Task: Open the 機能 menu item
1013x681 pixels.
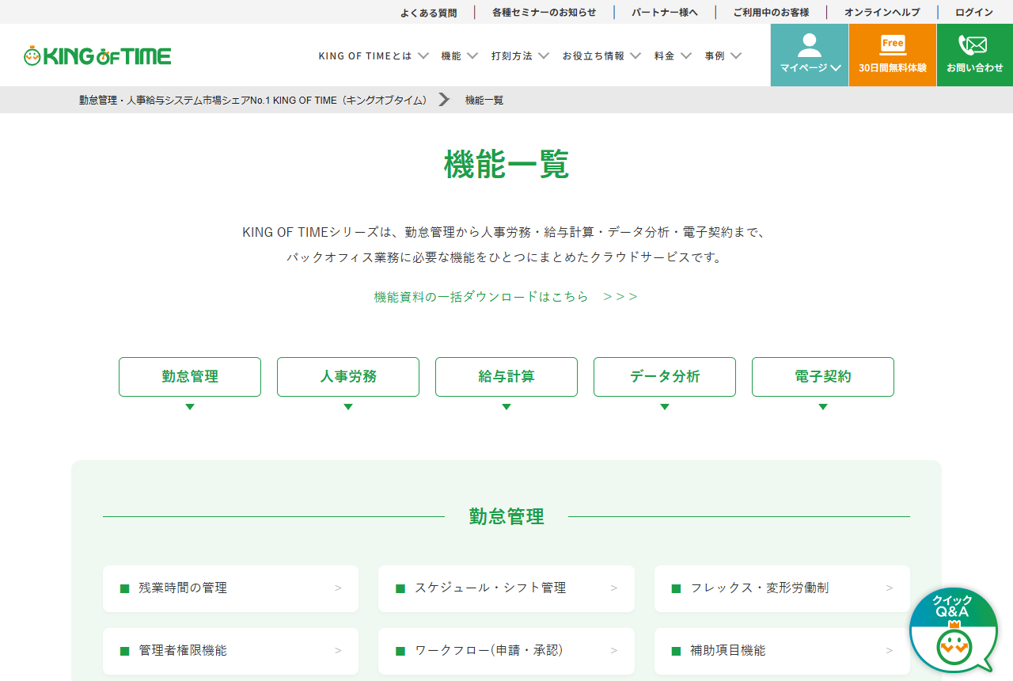Action: click(451, 56)
